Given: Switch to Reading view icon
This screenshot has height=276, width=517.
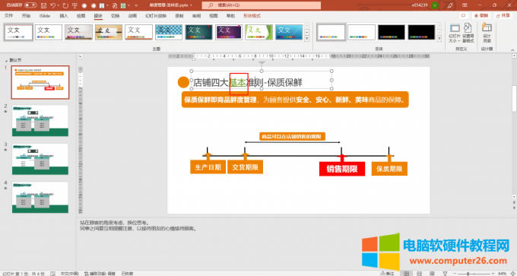Looking at the screenshot, I should click(x=432, y=274).
